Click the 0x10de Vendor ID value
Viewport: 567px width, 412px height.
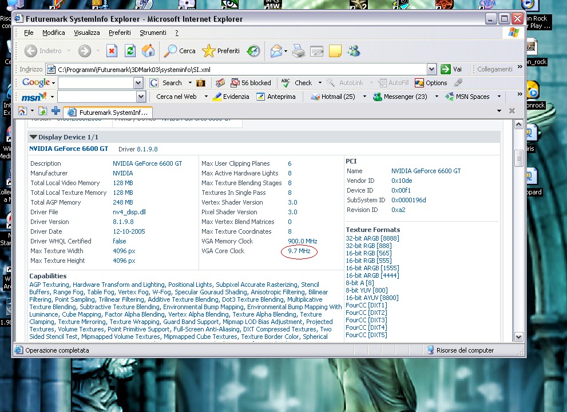pos(402,181)
